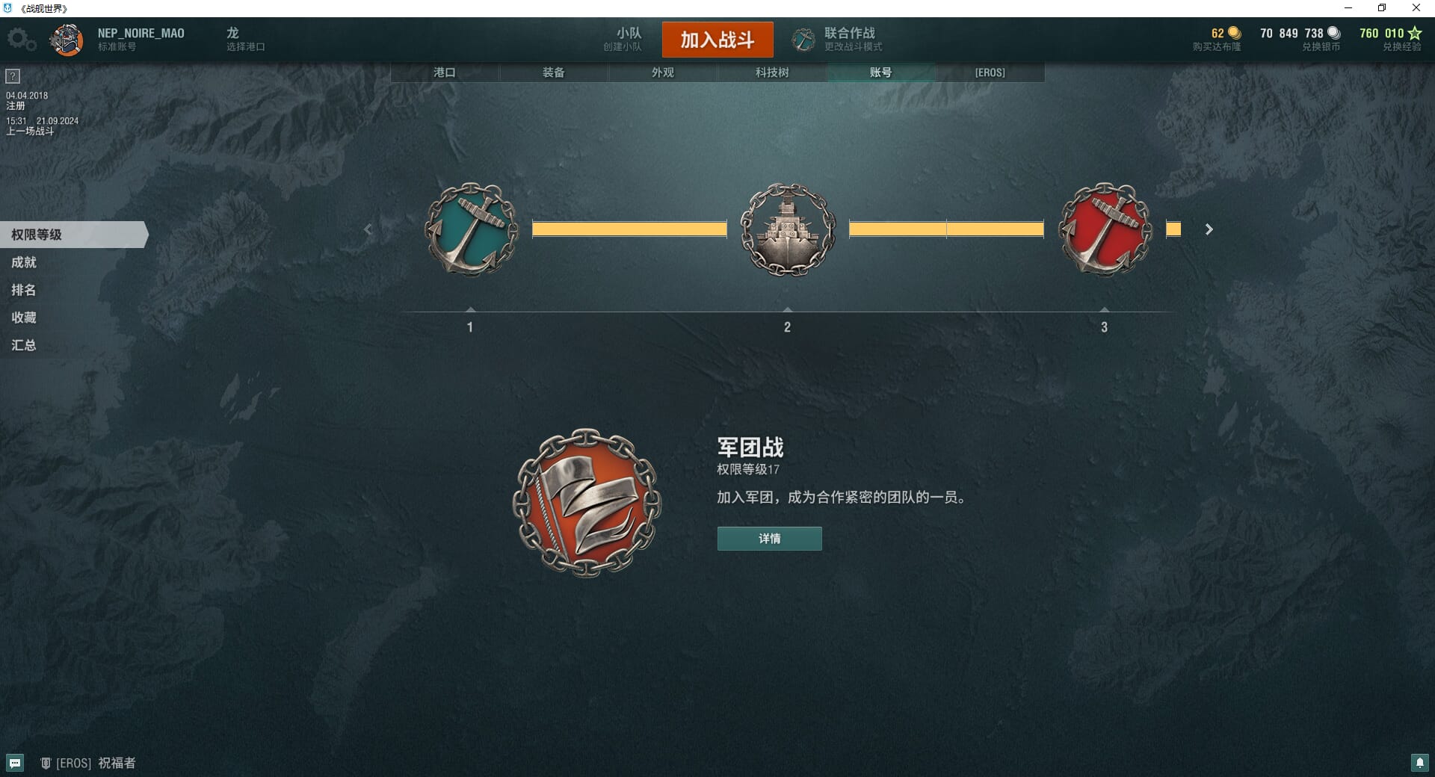Show previous access levels with left arrow
The image size is (1435, 777).
pyautogui.click(x=368, y=229)
